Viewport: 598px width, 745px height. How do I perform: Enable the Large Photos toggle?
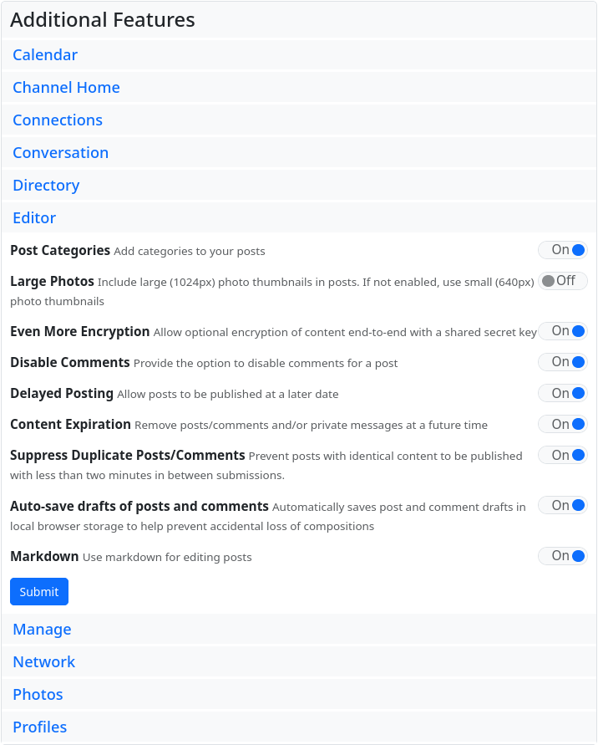click(562, 281)
